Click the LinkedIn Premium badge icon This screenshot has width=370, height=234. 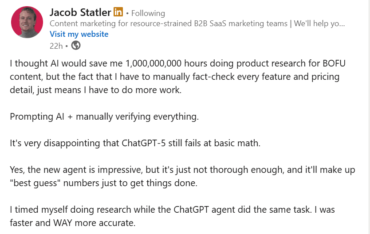point(118,12)
